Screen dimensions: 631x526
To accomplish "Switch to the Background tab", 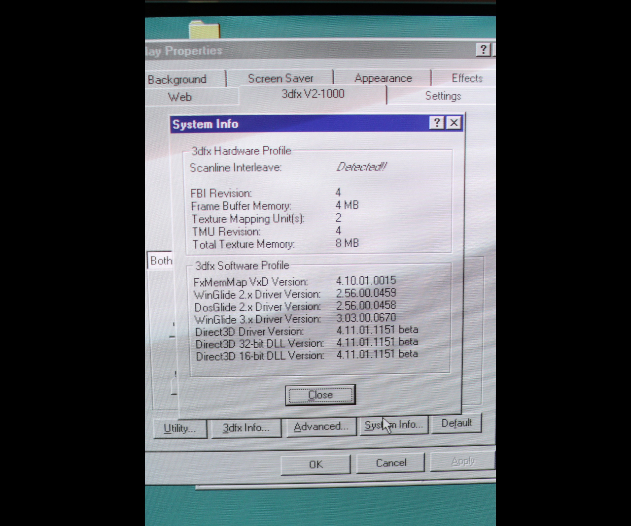I will pos(177,79).
